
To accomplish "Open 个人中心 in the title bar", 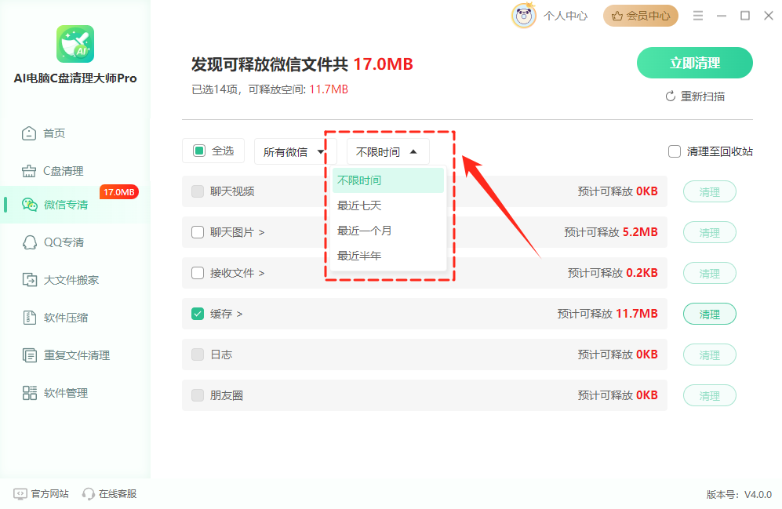I will pos(566,16).
